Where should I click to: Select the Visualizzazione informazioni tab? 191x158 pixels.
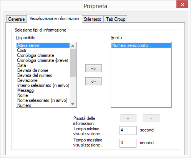(54, 18)
